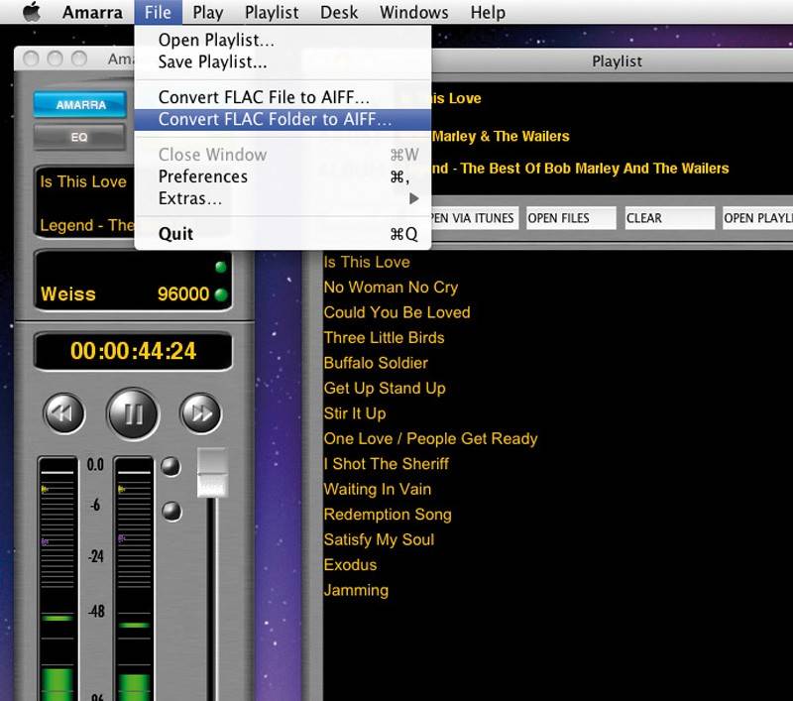Select track Buffalo Soldier

pyautogui.click(x=376, y=363)
